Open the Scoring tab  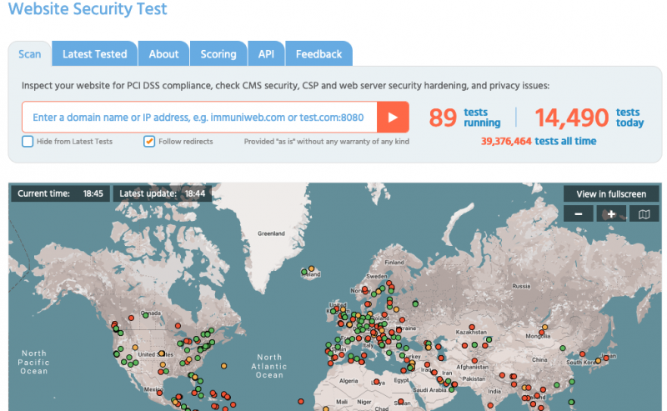(218, 54)
